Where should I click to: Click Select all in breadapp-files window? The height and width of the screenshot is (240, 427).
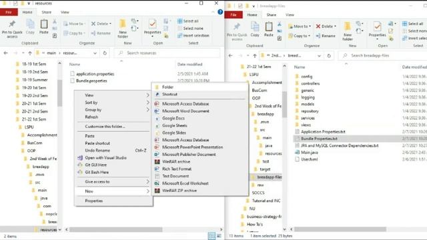coord(413,24)
